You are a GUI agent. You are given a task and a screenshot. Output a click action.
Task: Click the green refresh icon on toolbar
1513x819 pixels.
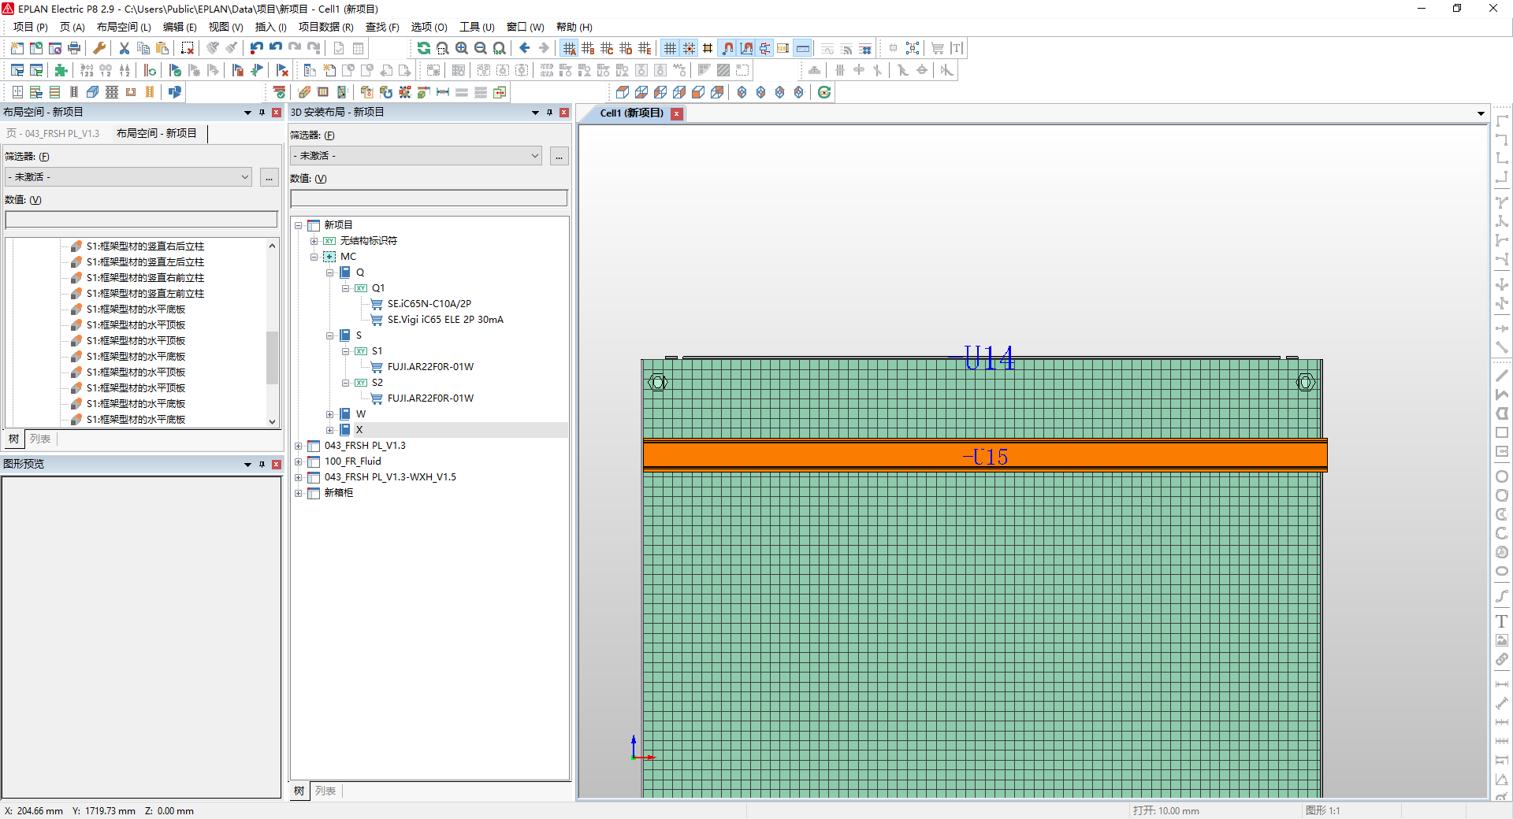pos(424,48)
